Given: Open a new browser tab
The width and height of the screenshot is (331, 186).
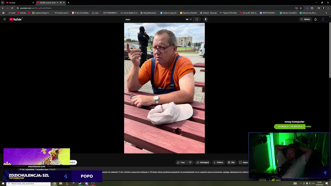Looking at the screenshot, I should (69, 3).
